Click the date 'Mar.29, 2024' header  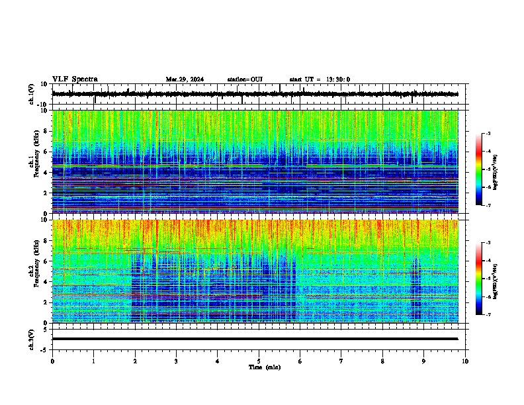pyautogui.click(x=185, y=79)
